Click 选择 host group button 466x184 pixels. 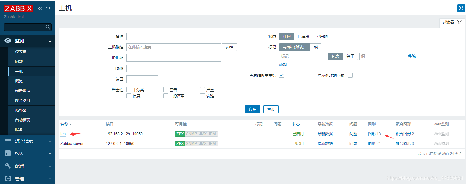click(x=229, y=47)
